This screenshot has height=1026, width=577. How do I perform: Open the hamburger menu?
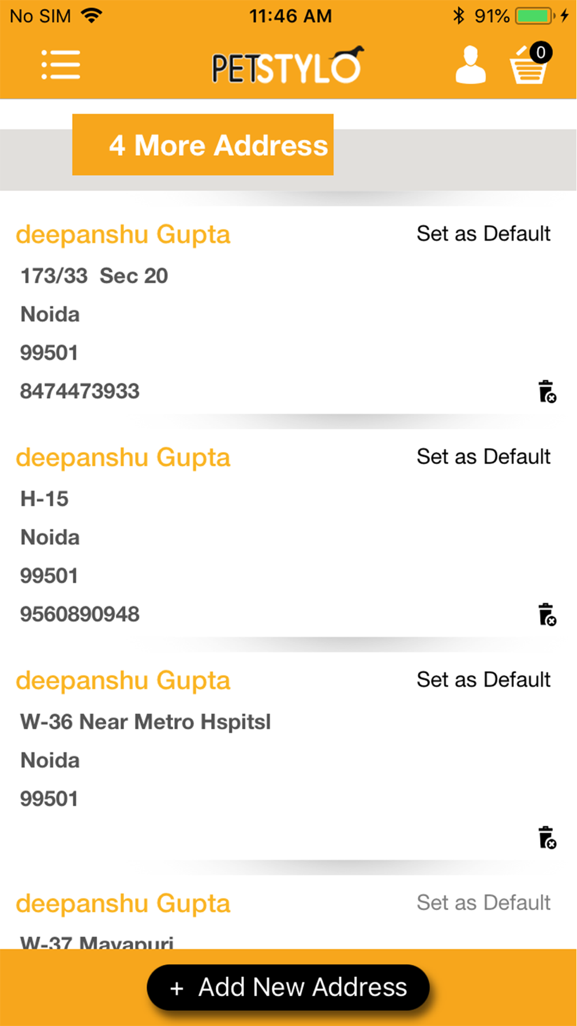pos(61,65)
